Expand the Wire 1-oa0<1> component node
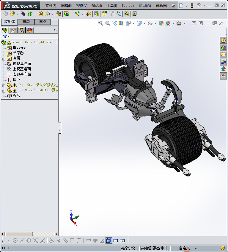 4,91
